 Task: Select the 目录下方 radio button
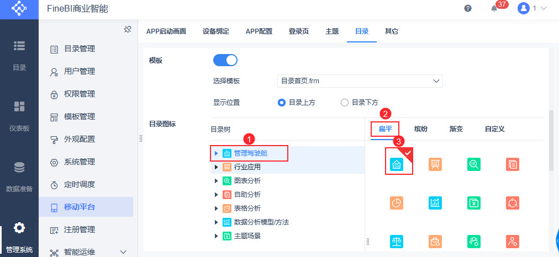coord(345,102)
